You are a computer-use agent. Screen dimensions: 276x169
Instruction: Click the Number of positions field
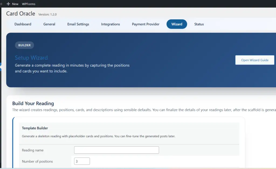point(82,161)
